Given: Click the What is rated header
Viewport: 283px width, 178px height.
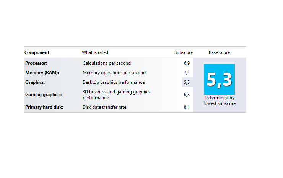Looking at the screenshot, I should 95,52.
